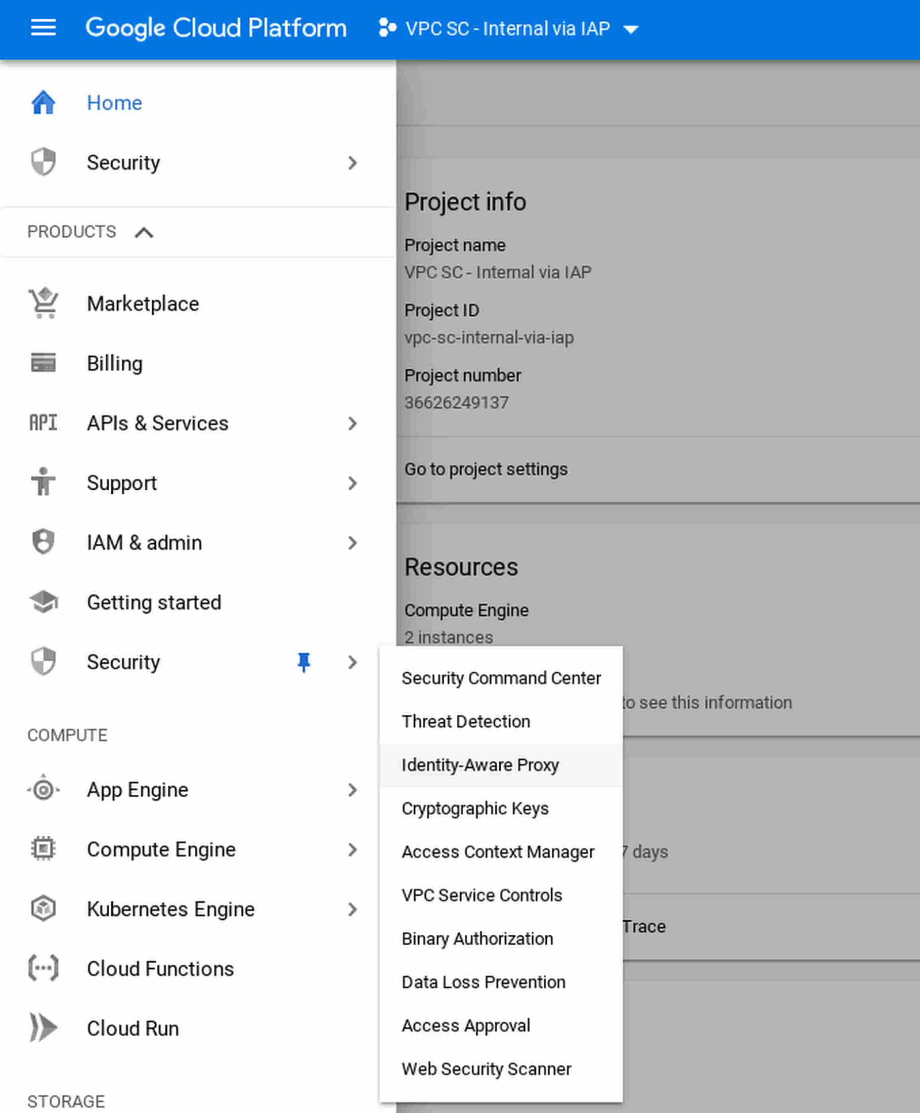Select Data Loss Prevention from submenu

(x=501, y=982)
